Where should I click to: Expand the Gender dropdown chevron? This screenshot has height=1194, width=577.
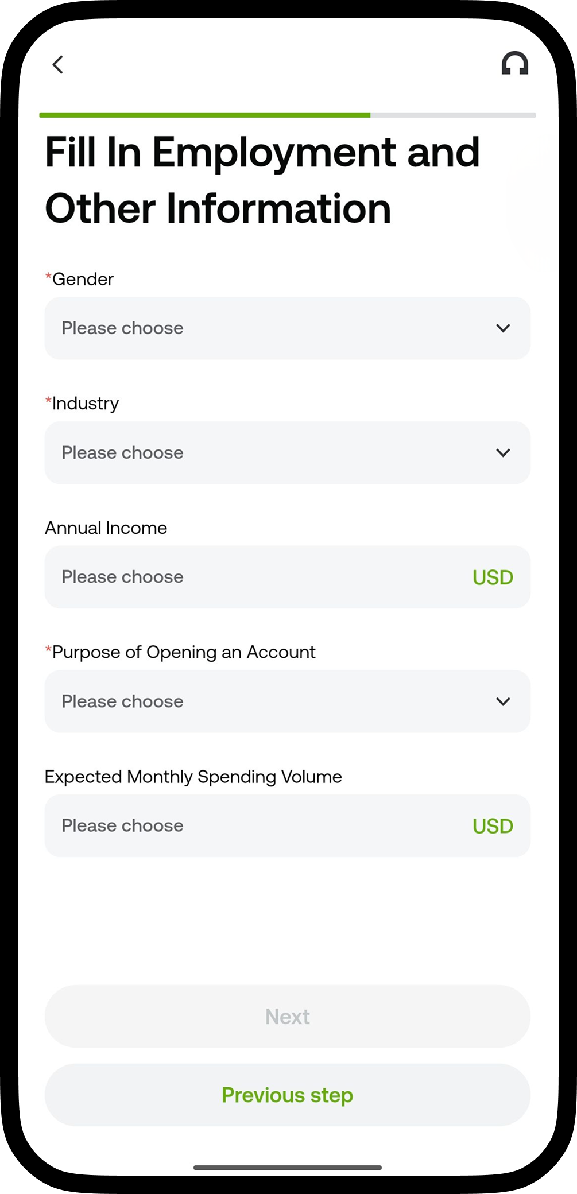point(503,328)
